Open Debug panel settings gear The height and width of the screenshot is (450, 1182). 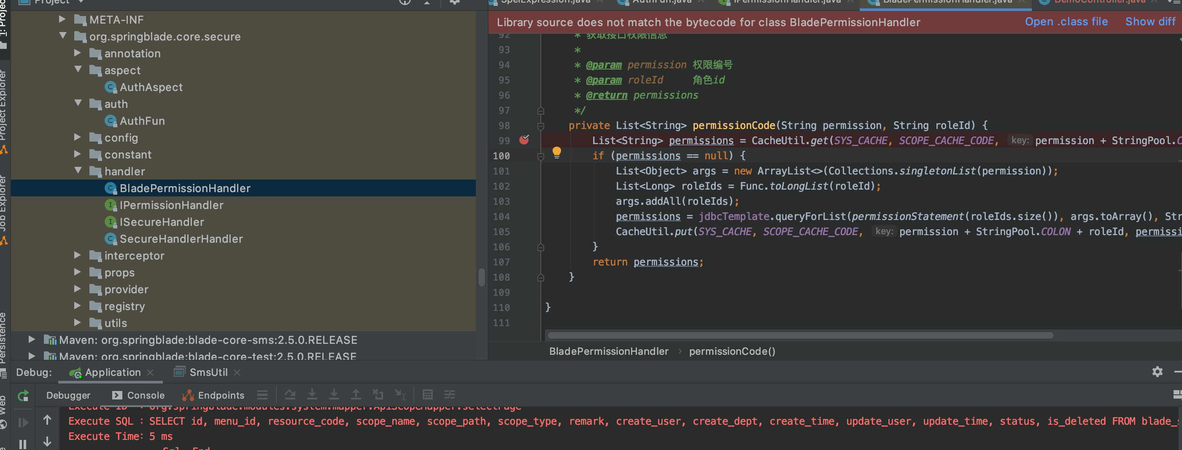pyautogui.click(x=1157, y=372)
